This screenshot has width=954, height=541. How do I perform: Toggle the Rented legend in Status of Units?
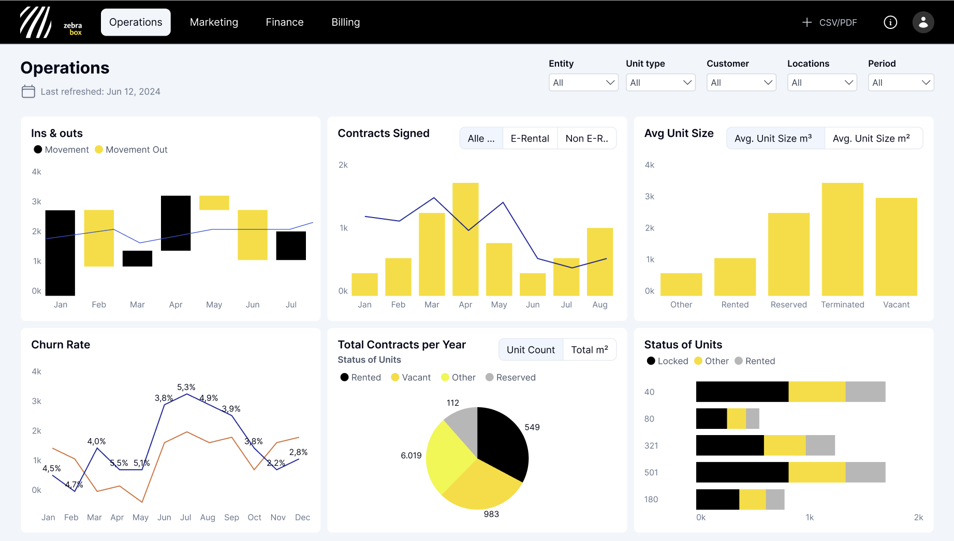754,361
